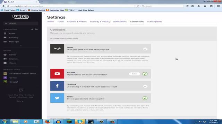Expand the More footer links dropdown
This screenshot has height=124, width=222.
20,101
